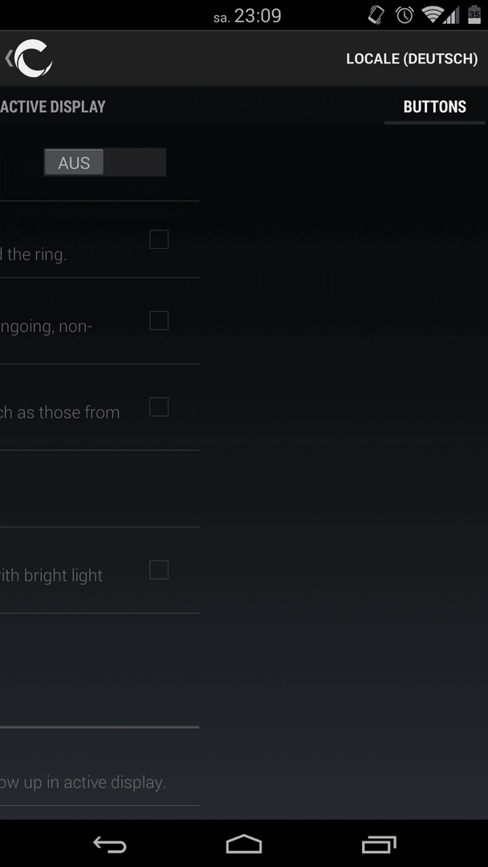The image size is (488, 867).
Task: Tap the Home navigation button
Action: point(244,845)
